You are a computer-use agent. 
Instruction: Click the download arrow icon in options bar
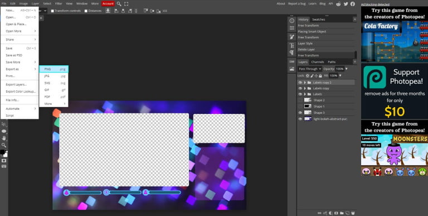click(108, 11)
